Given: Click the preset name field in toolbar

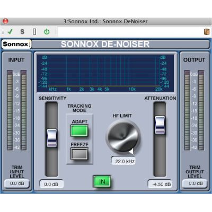Looking at the screenshot, I should tap(130, 32).
